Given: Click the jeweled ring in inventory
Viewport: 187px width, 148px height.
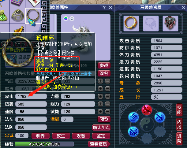Looking at the screenshot, I should [33, 16].
